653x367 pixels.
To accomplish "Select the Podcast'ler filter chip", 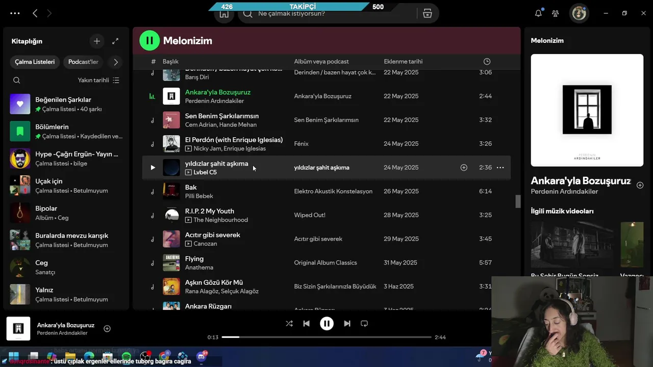I will [x=83, y=62].
